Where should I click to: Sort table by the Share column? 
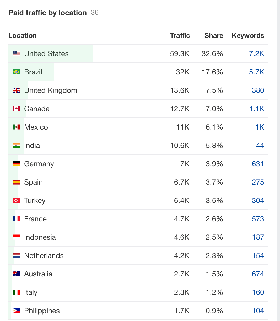214,35
